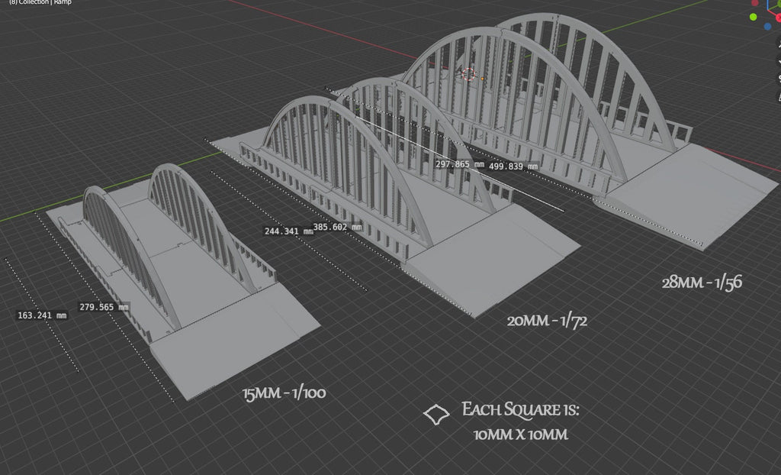Image resolution: width=781 pixels, height=475 pixels.
Task: Click the 244.341 mm measurement readout
Action: click(x=288, y=231)
